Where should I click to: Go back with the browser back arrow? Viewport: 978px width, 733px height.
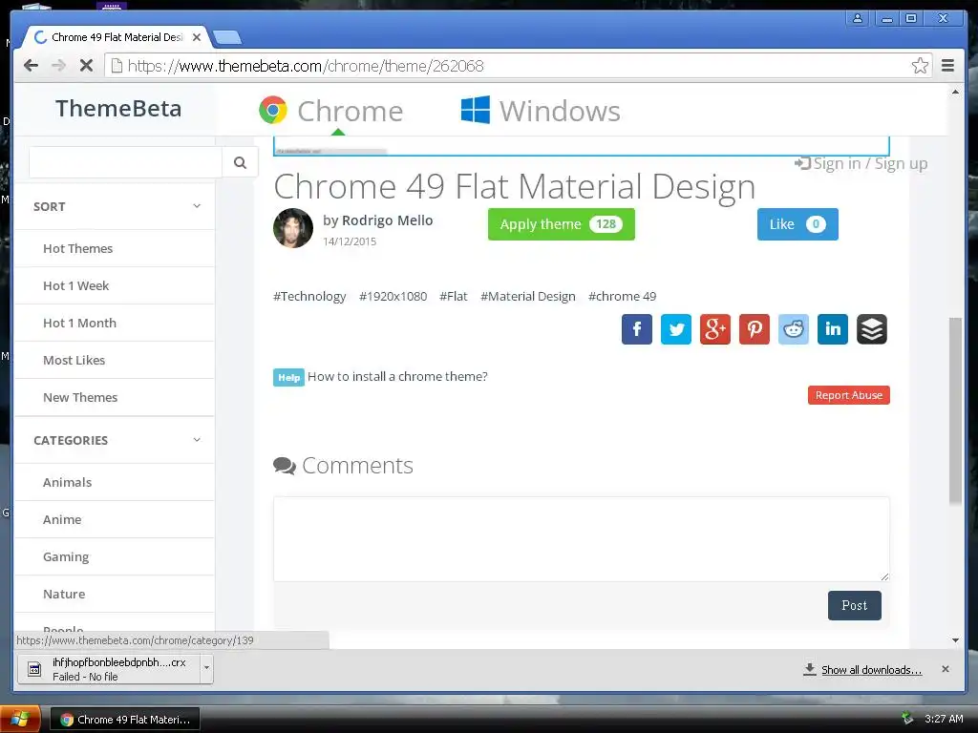click(x=31, y=66)
